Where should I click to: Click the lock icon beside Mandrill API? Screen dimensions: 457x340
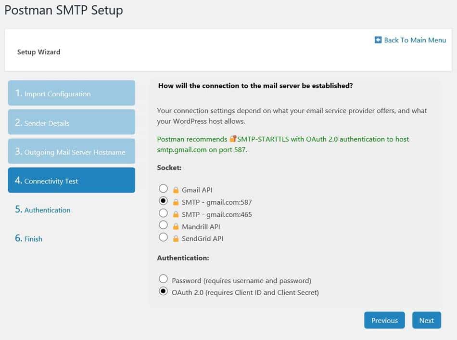click(x=176, y=226)
